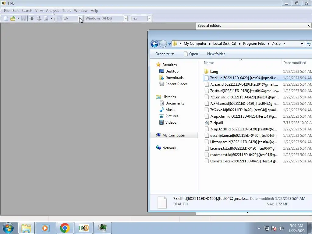The width and height of the screenshot is (312, 234).
Task: Open the Window menu
Action: tap(80, 11)
